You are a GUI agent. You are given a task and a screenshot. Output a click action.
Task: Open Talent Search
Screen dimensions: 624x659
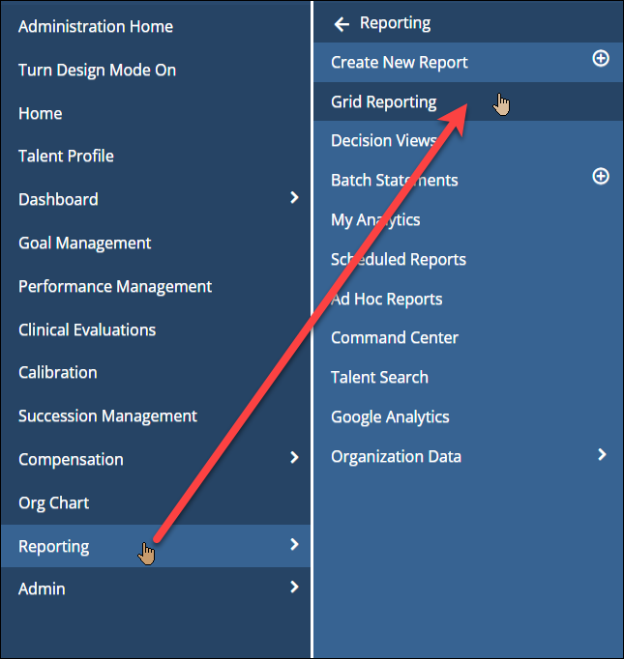click(x=379, y=378)
